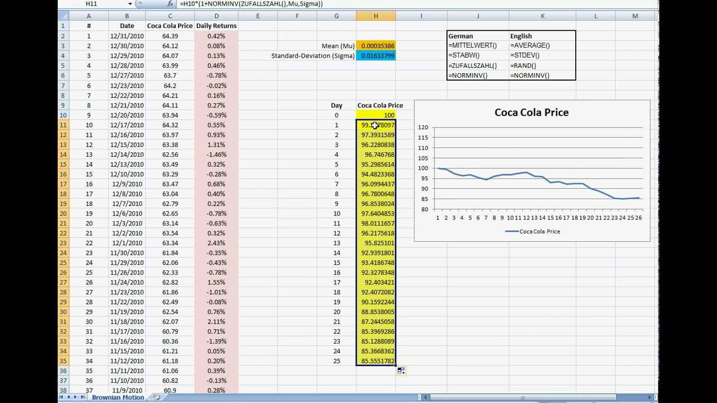
Task: Select the German heading cell
Action: click(478, 36)
